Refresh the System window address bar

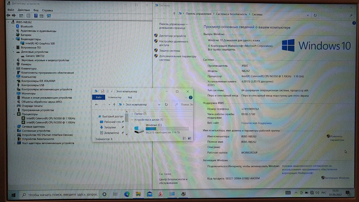click(315, 15)
